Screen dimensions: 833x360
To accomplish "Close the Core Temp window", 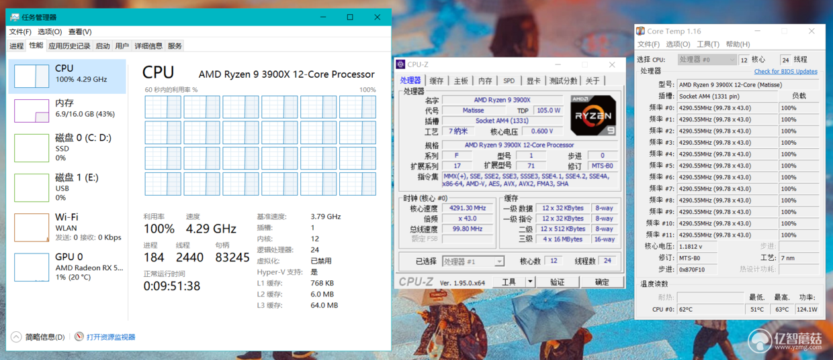I will (x=812, y=31).
